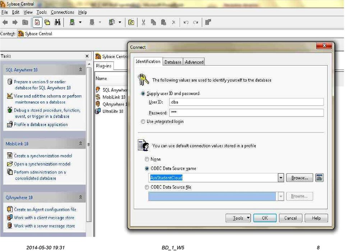Click the Tasks pane vertical scrollbar
Screen dimensions: 345x251
[89, 145]
